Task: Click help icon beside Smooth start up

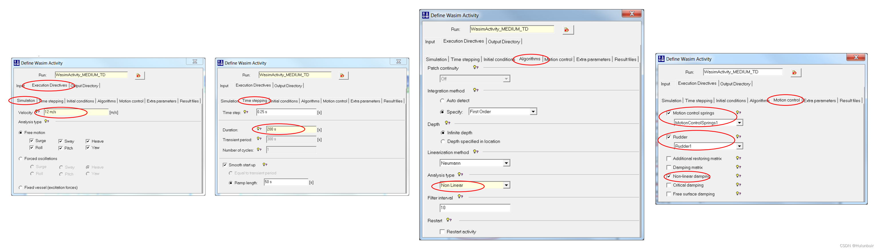Action: pyautogui.click(x=265, y=165)
